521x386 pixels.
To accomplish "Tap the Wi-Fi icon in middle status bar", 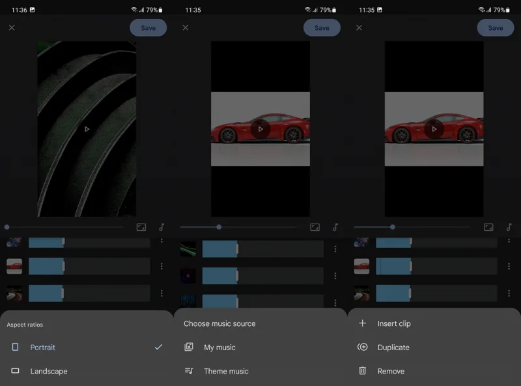I will [307, 10].
